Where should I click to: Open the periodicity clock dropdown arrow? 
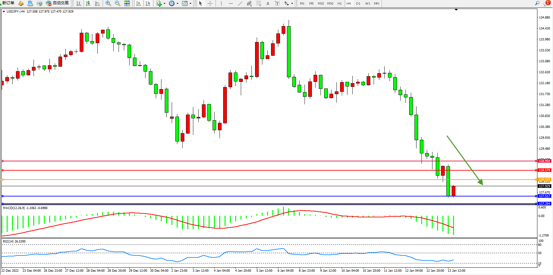coord(177,4)
